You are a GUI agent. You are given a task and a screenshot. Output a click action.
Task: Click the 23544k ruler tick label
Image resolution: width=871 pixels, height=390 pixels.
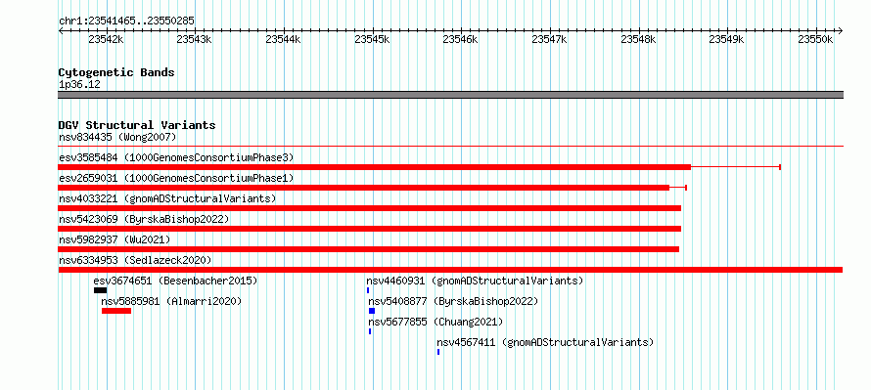[x=283, y=39]
